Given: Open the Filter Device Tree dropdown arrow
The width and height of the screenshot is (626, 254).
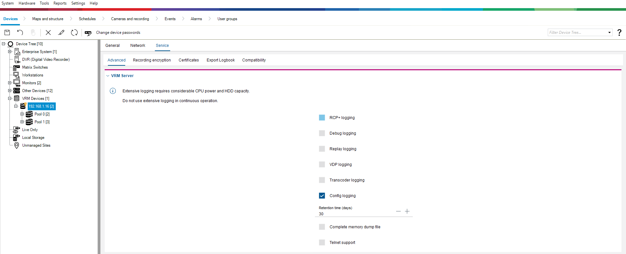Looking at the screenshot, I should tap(609, 33).
